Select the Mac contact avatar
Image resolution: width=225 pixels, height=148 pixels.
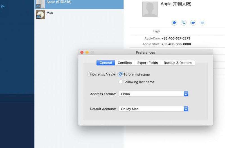pyautogui.click(x=40, y=15)
